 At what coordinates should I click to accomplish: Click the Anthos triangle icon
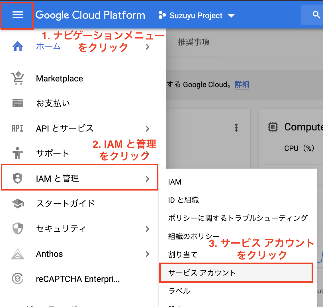18,254
